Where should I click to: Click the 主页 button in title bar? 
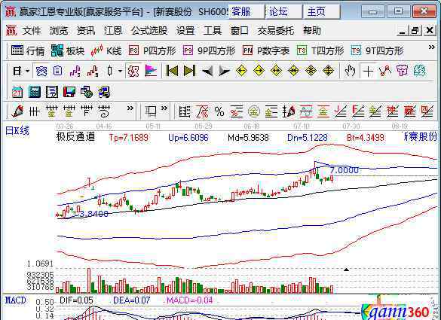click(x=321, y=11)
